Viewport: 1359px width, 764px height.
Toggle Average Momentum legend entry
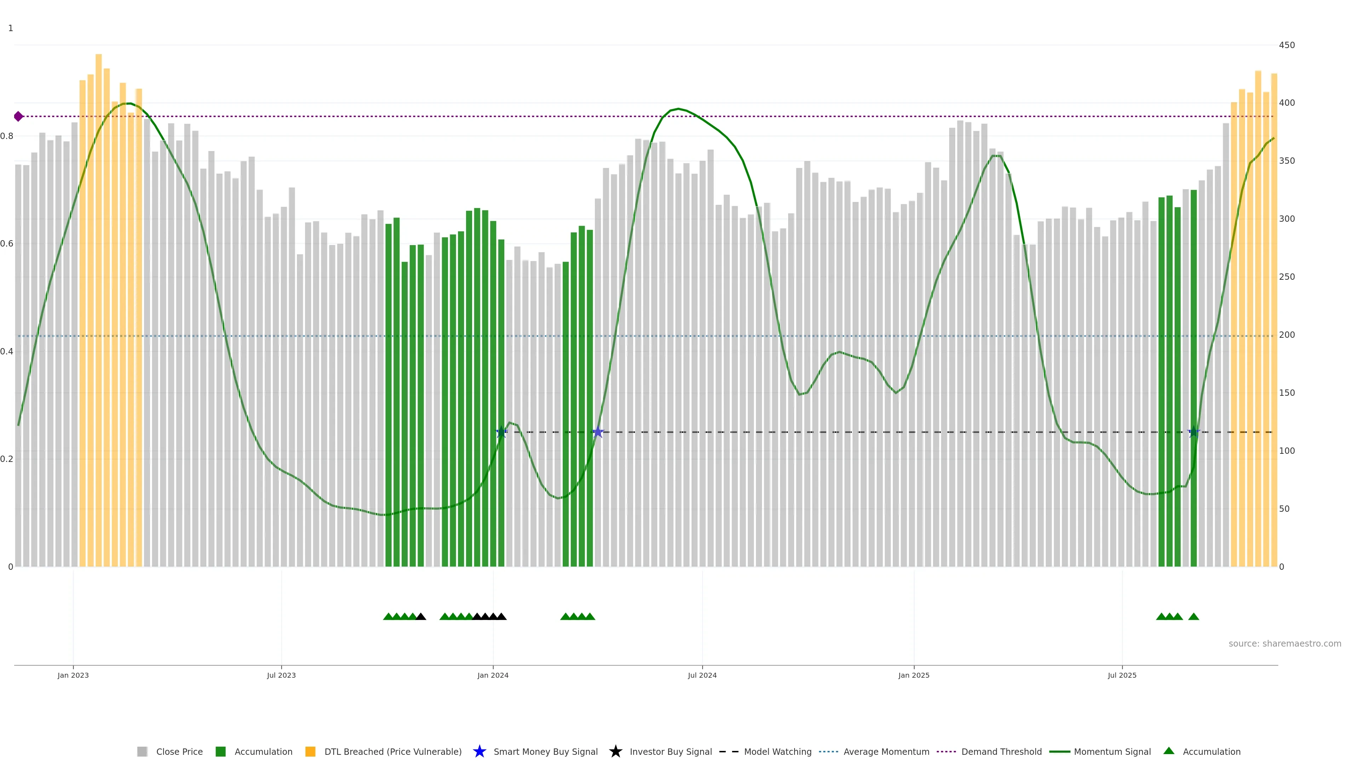(x=886, y=751)
